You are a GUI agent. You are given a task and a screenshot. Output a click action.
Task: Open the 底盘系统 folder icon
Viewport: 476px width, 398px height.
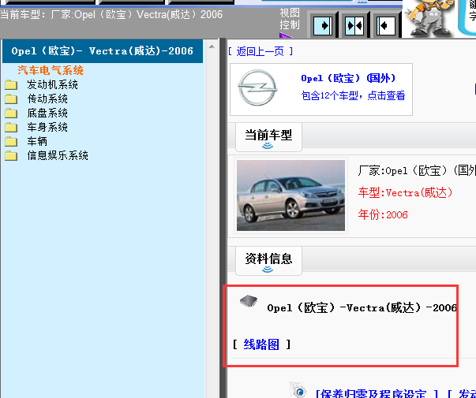click(x=11, y=113)
